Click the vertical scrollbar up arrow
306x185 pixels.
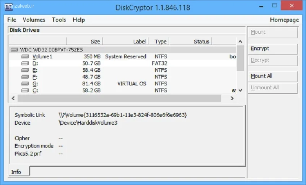pos(241,42)
